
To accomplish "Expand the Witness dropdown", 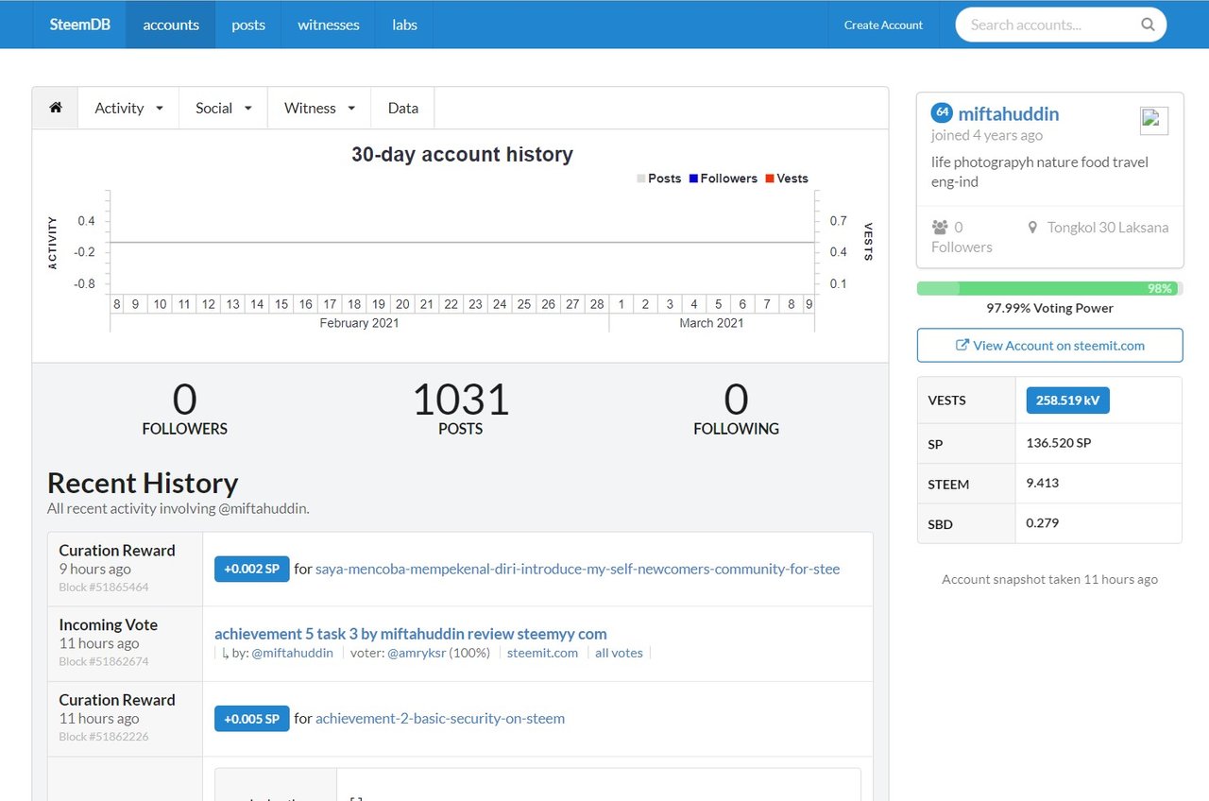I will 319,108.
